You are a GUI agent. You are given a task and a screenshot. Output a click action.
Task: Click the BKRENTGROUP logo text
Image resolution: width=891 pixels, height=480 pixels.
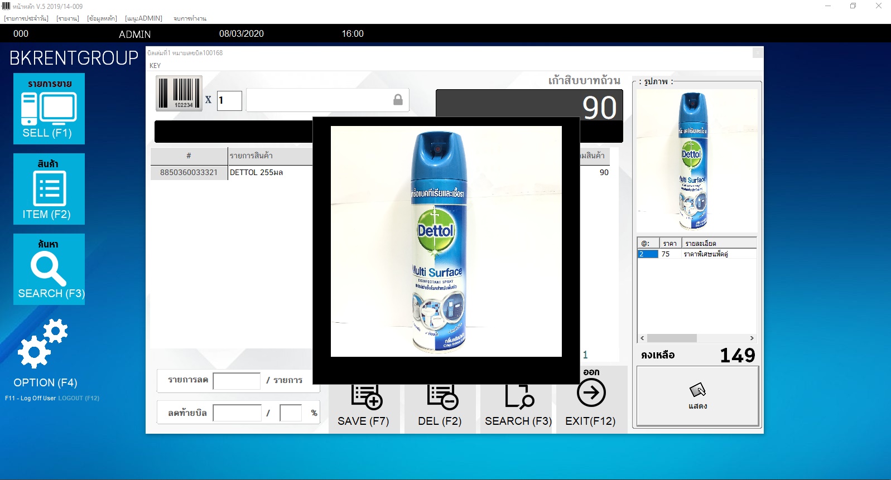(x=74, y=58)
